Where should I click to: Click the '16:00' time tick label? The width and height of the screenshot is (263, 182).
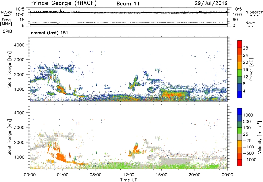point(161,175)
